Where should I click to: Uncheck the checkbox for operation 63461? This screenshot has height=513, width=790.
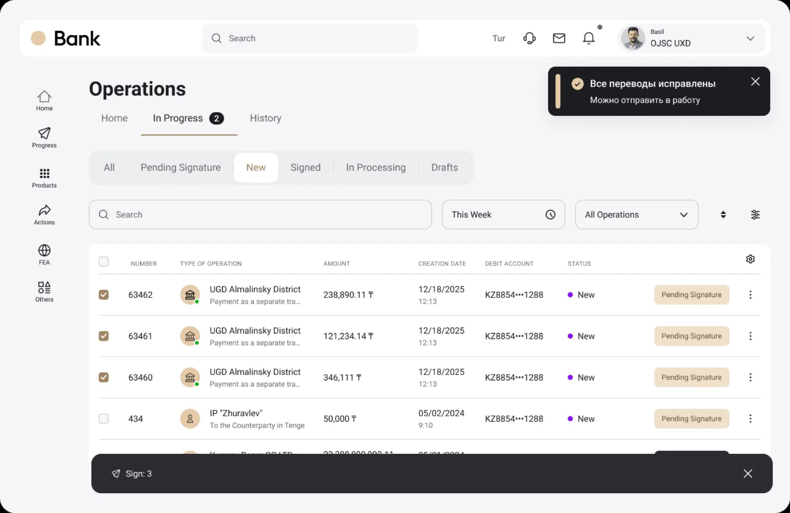104,336
